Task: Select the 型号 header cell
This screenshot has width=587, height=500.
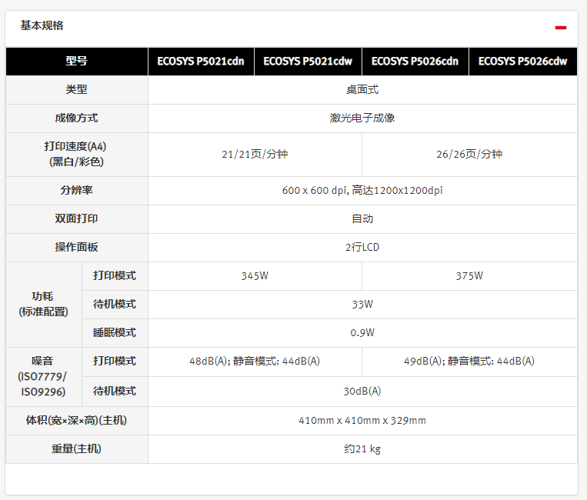Action: (77, 62)
